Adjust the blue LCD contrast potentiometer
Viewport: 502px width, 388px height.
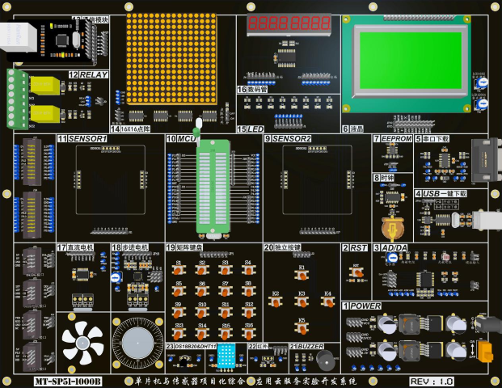[x=482, y=82]
